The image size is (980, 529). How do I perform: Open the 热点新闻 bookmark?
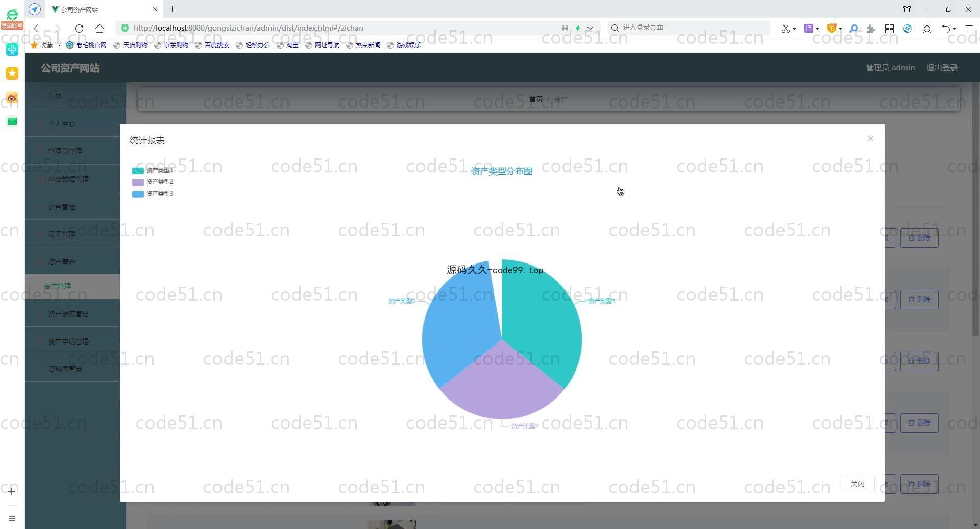(363, 45)
